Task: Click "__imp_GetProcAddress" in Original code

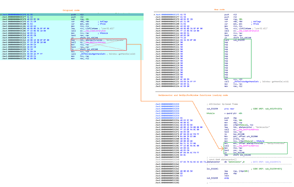Action: coord(95,42)
